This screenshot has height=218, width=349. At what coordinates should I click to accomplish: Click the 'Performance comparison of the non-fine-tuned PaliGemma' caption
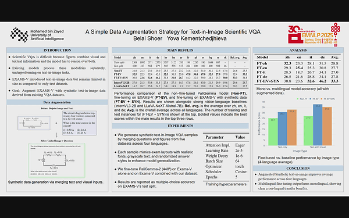(180, 106)
